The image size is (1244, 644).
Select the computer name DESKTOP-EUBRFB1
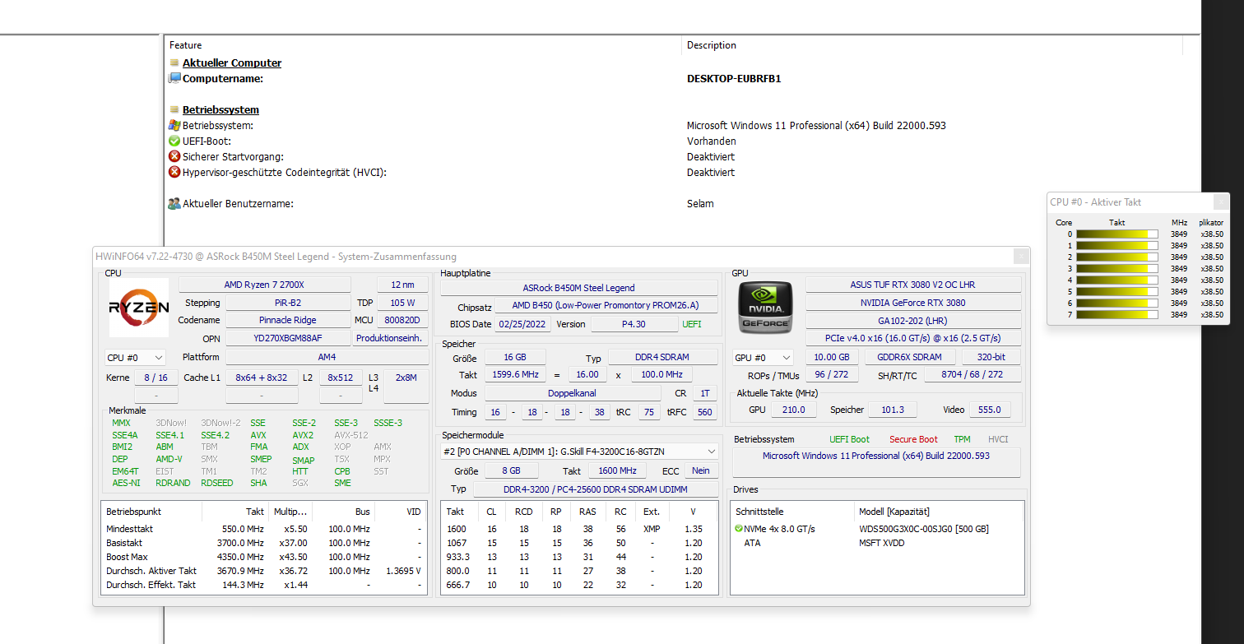point(734,78)
